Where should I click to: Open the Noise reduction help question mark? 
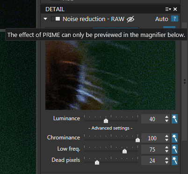click(174, 19)
